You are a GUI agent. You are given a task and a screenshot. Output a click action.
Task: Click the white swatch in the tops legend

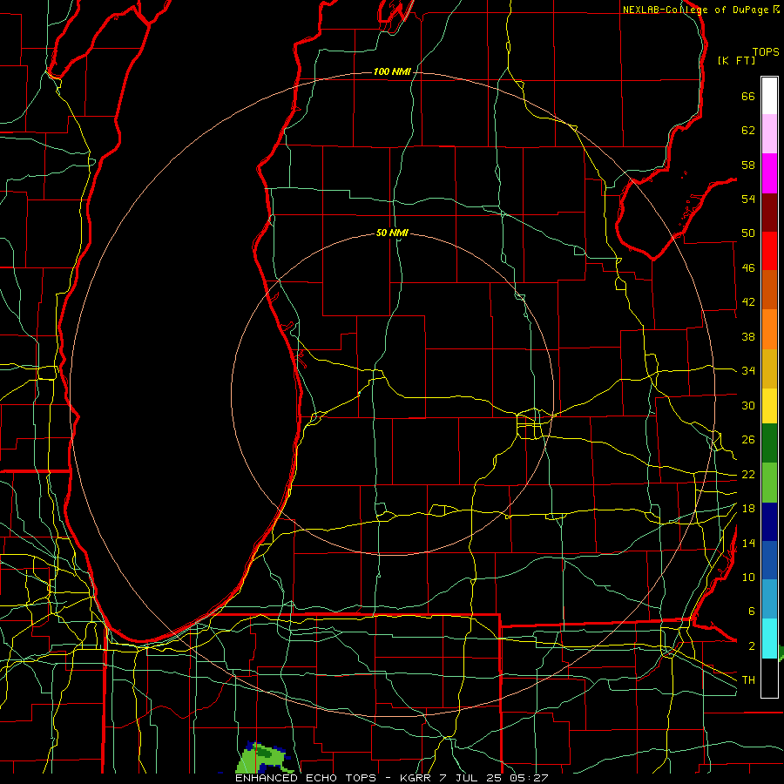[x=769, y=96]
